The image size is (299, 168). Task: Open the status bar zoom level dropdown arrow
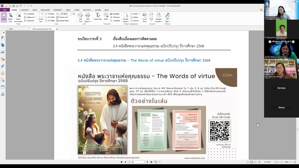point(274,162)
